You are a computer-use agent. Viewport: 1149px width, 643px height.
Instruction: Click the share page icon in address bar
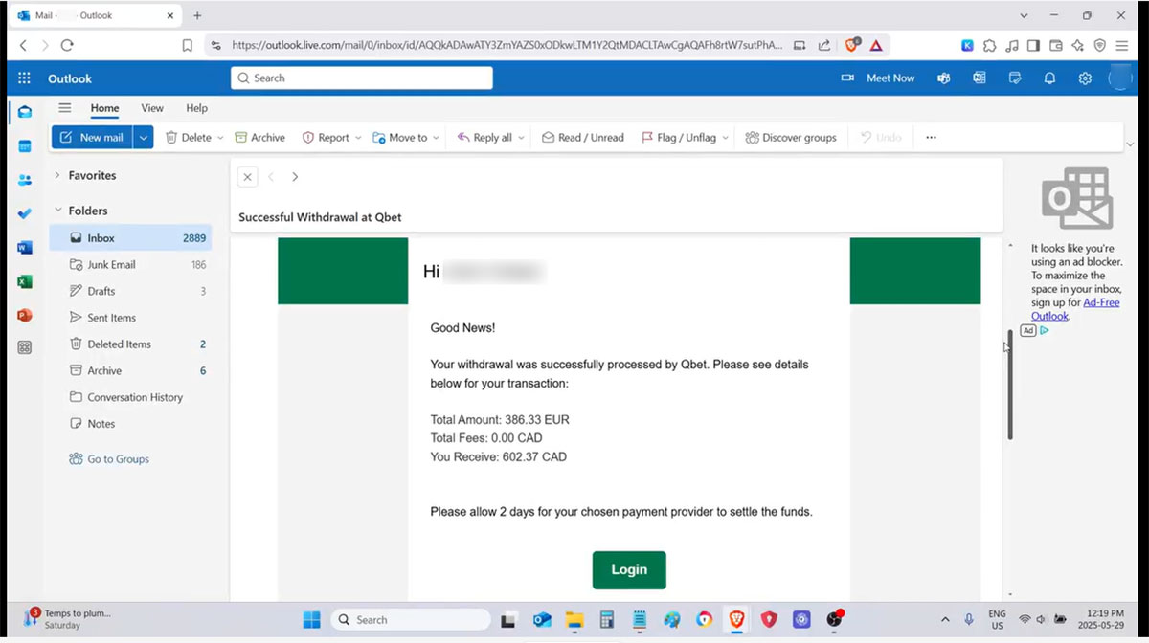click(x=824, y=45)
